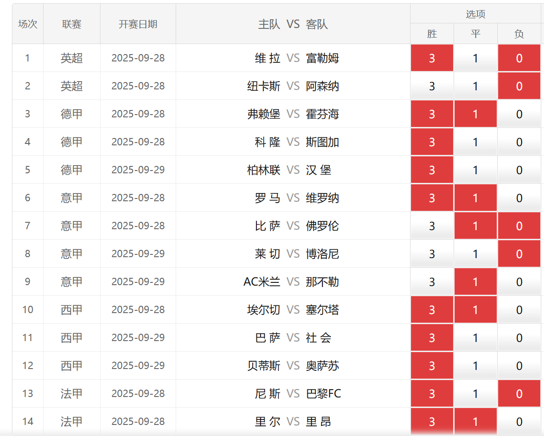Click the 联赛 column header
The width and height of the screenshot is (544, 441).
click(72, 24)
